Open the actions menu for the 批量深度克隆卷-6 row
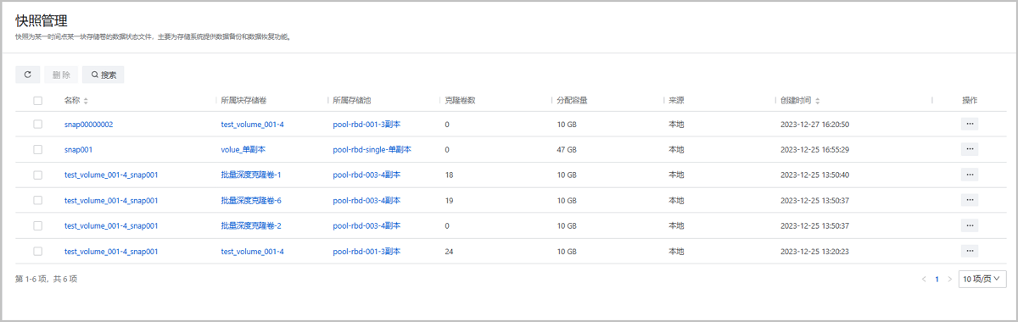The height and width of the screenshot is (322, 1018). tap(970, 200)
